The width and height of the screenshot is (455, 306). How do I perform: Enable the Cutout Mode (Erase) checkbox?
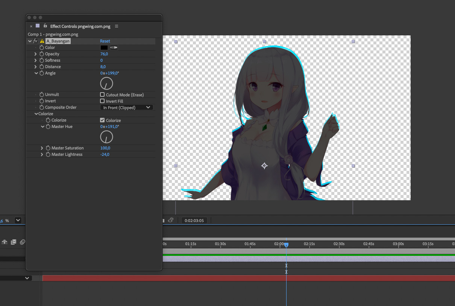(x=102, y=95)
